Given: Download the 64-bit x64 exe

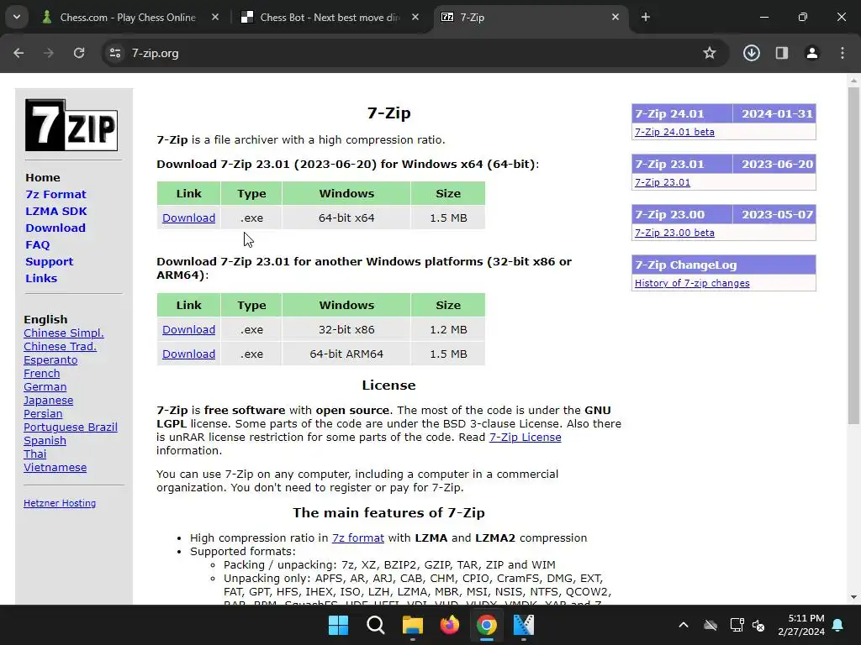Looking at the screenshot, I should [189, 218].
